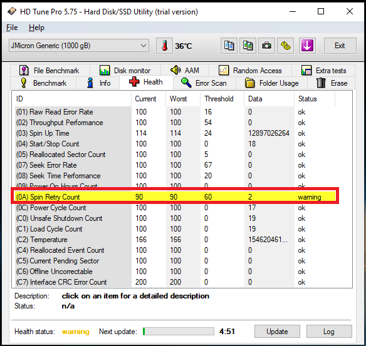Maximize the HD Tune Pro window
Screen dimensions: 366x346
[321, 11]
